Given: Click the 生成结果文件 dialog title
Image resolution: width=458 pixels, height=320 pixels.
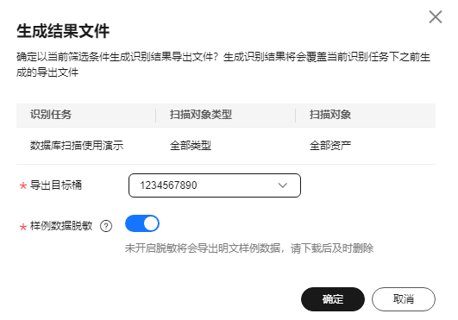Looking at the screenshot, I should [x=63, y=31].
